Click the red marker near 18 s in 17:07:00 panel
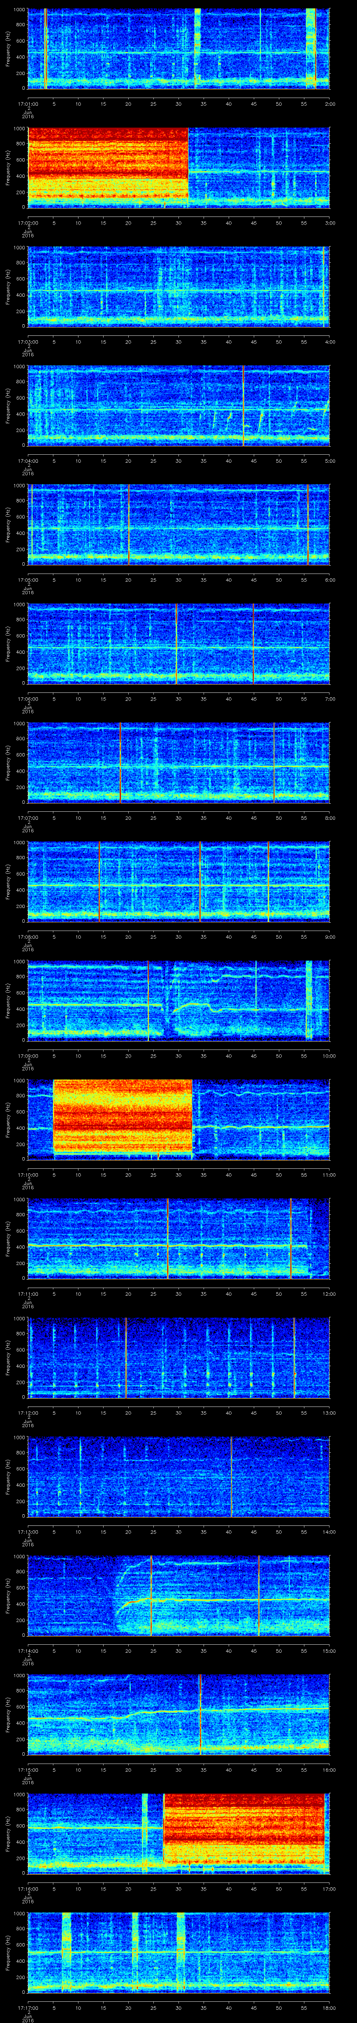Screen dimensions: 357x2023 (120, 763)
